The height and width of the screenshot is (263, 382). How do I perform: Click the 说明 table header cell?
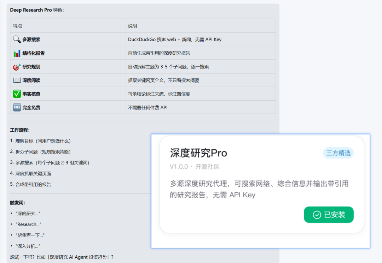(133, 25)
